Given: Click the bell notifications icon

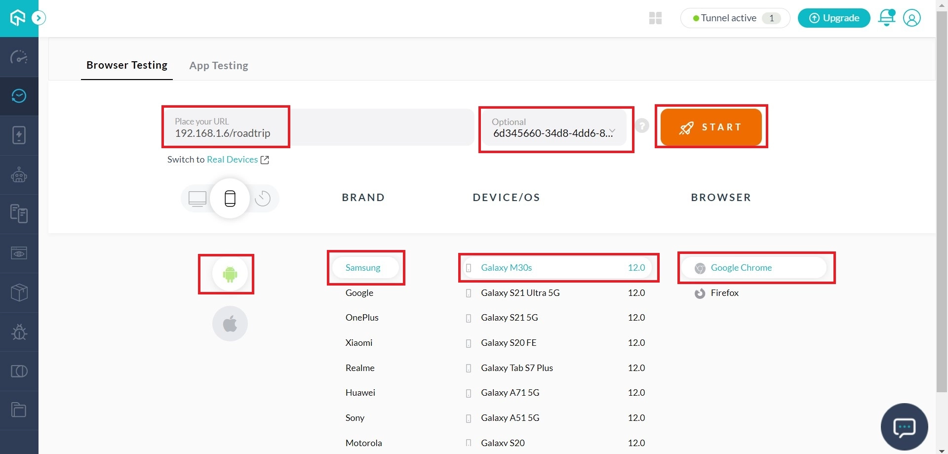Looking at the screenshot, I should tap(886, 18).
